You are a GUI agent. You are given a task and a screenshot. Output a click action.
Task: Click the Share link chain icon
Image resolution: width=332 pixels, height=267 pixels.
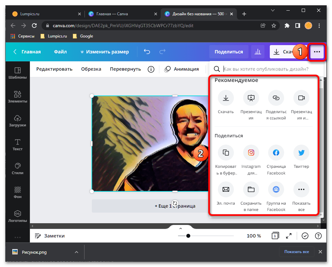pyautogui.click(x=276, y=98)
